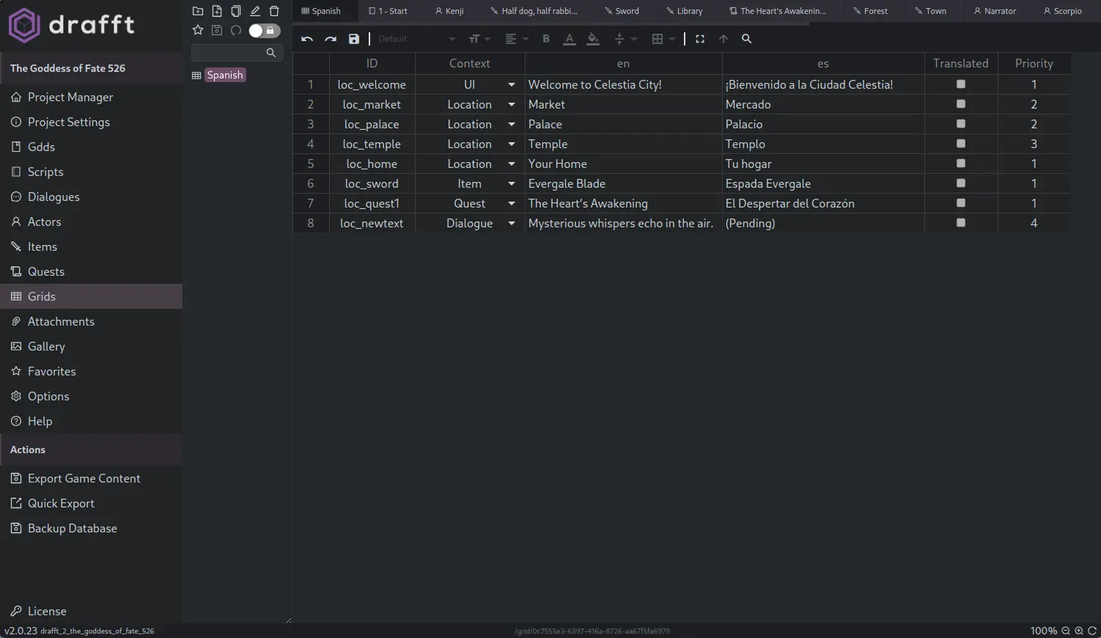Check the Translated box for loc_newtext
The height and width of the screenshot is (638, 1101).
click(960, 223)
